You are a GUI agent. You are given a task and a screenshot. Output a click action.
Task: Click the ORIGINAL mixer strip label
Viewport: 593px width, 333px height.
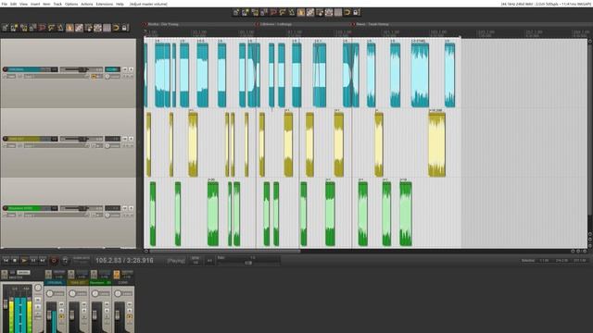coord(55,282)
